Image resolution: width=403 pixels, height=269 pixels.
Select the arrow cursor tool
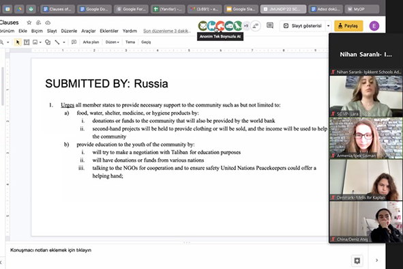coord(18,42)
